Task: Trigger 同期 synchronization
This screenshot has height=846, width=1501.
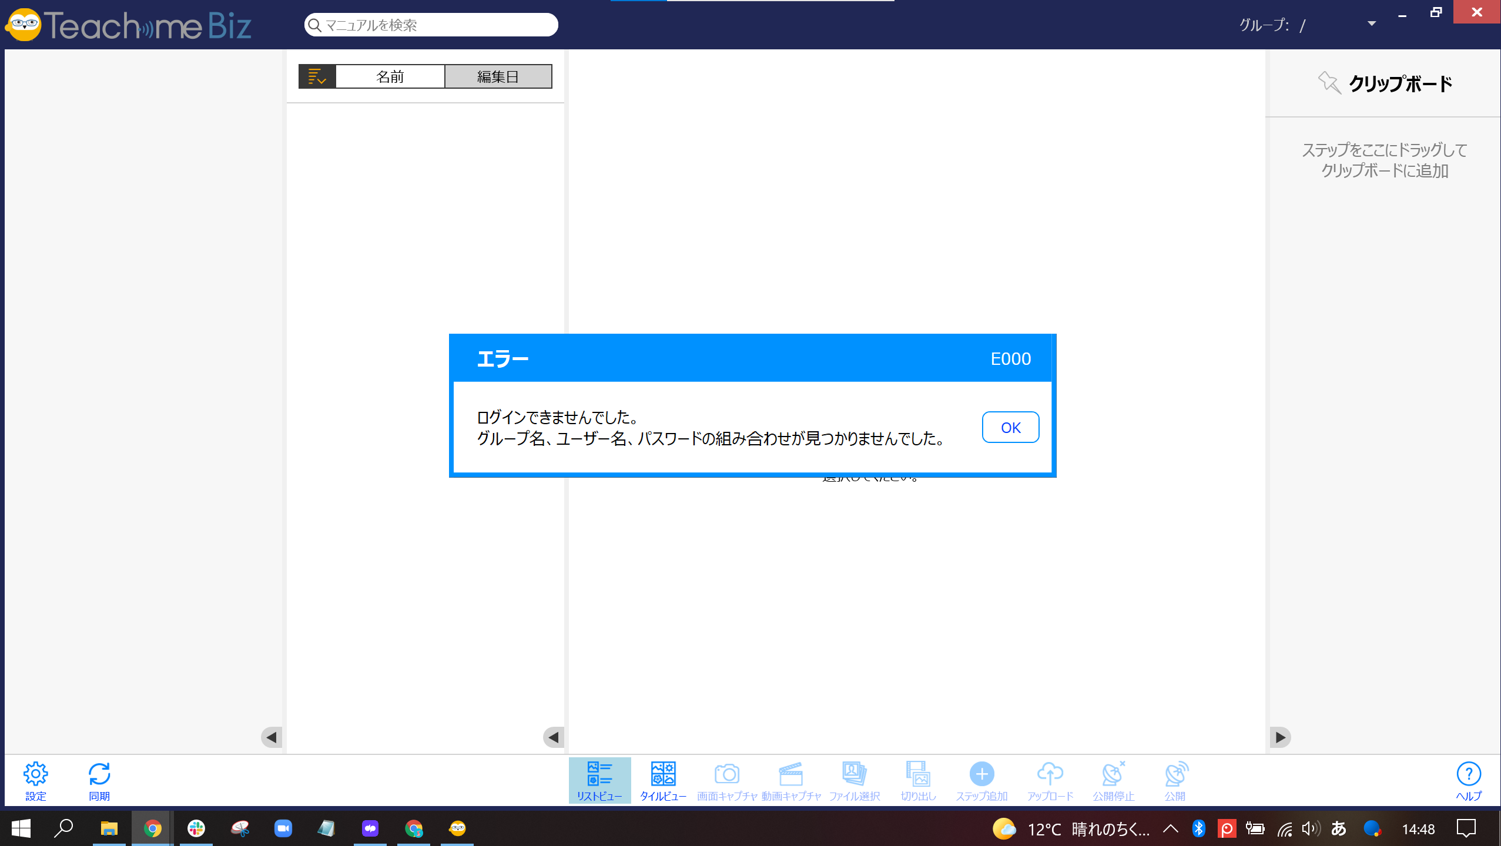Action: click(x=99, y=780)
